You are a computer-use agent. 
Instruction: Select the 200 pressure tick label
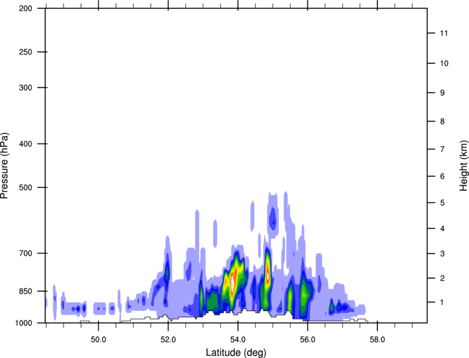coord(25,9)
